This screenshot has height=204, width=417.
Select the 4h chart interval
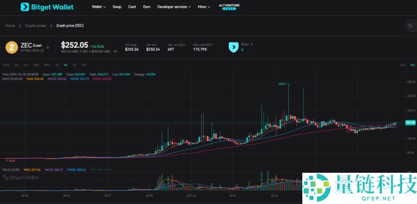click(66, 65)
